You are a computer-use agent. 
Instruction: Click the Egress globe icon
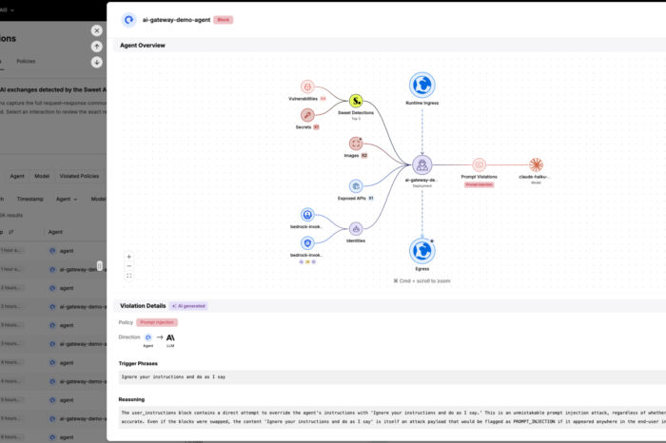coord(421,251)
